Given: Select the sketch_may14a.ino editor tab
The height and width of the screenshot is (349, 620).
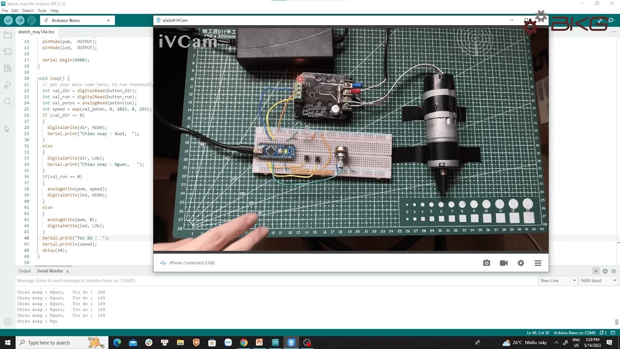Looking at the screenshot, I should coord(36,32).
